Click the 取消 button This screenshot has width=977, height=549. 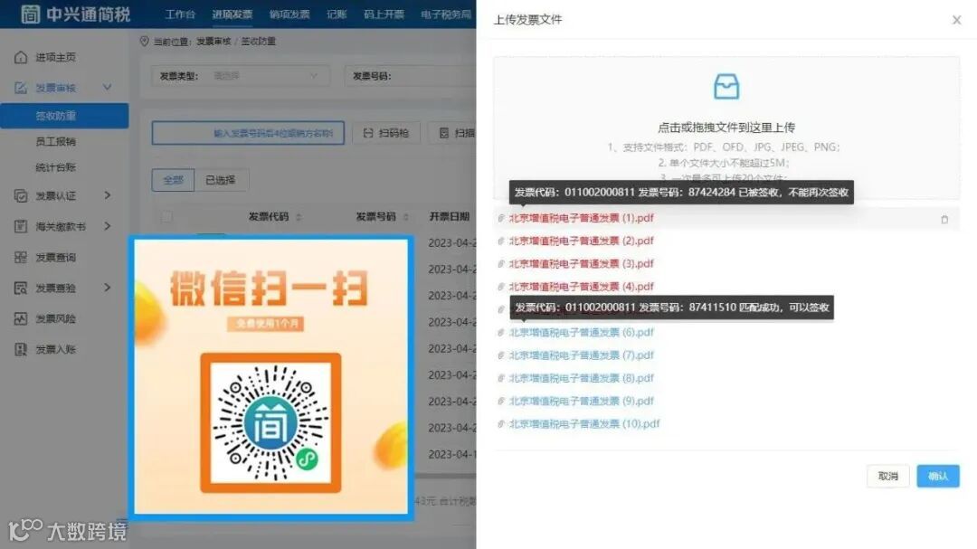(x=888, y=476)
